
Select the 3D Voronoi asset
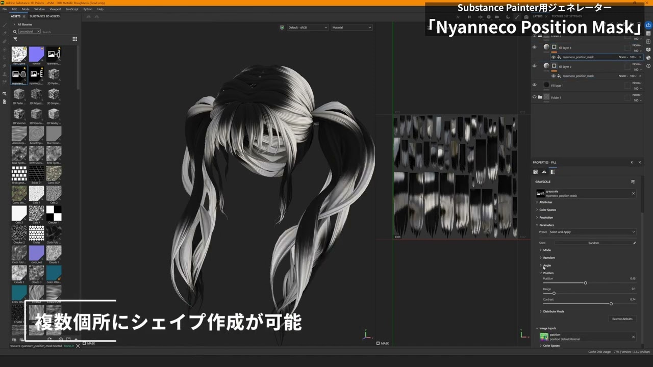tap(19, 114)
